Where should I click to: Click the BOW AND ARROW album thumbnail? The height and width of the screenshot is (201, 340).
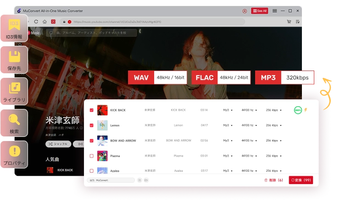pos(102,141)
